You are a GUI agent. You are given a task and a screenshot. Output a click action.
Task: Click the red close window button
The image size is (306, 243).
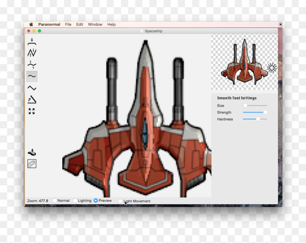[x=29, y=31]
